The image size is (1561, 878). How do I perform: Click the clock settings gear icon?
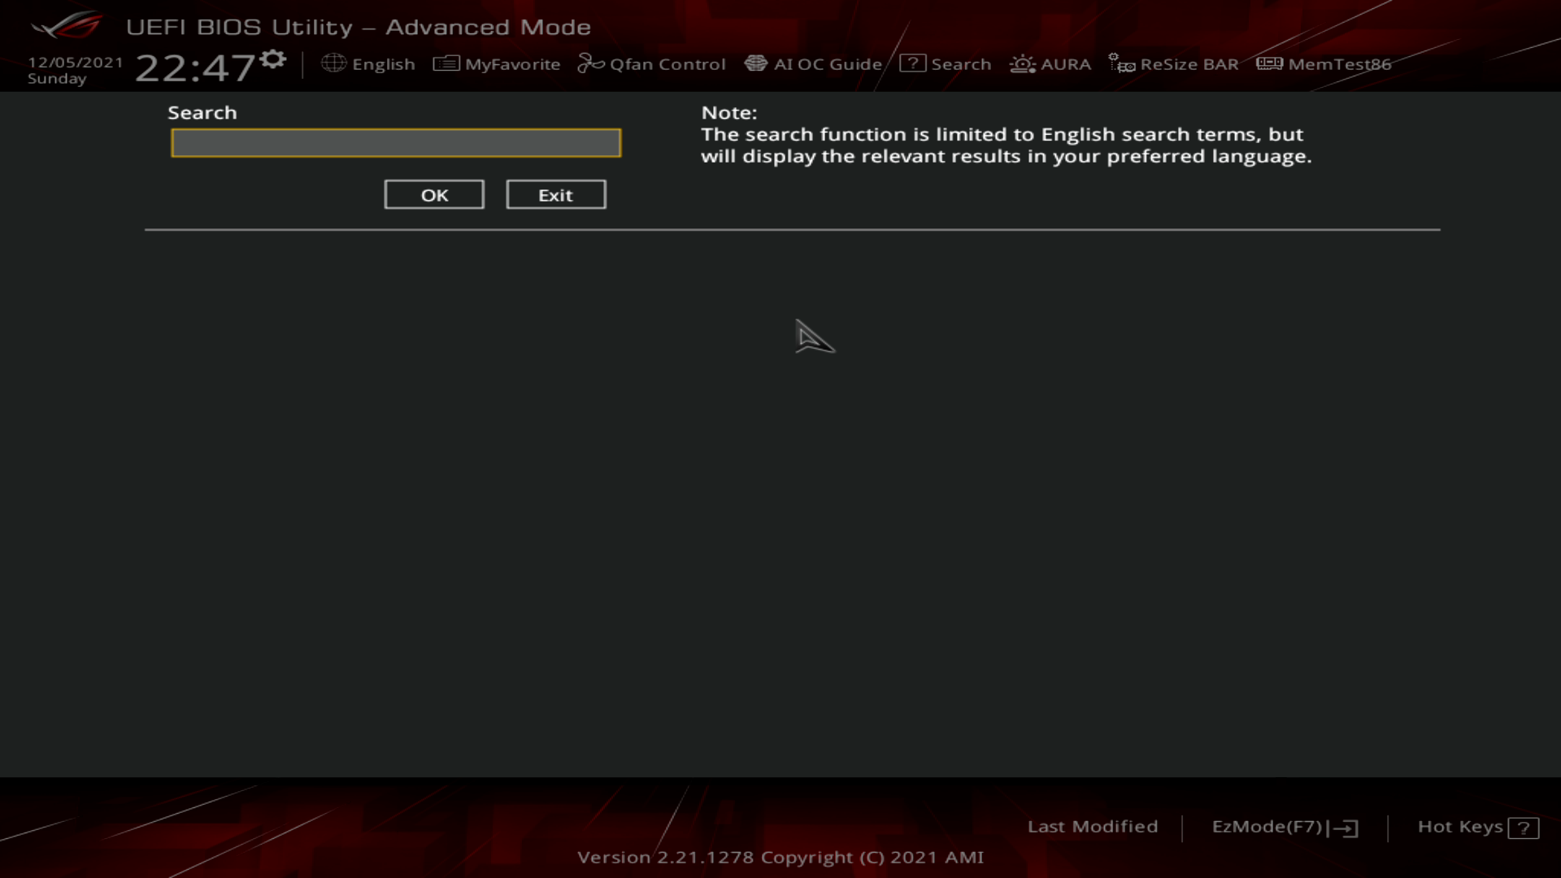coord(273,59)
